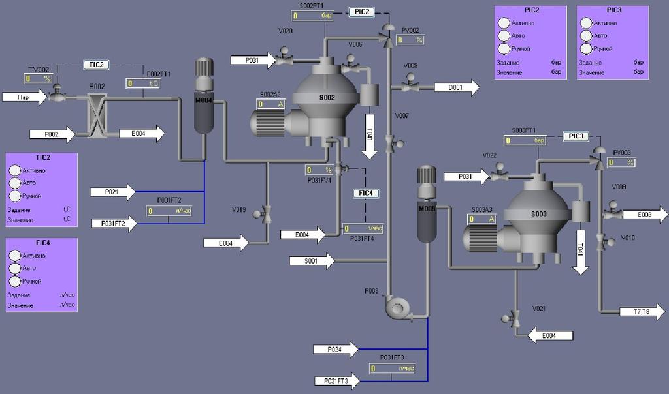Click the P031FT2 flow value field
Screen dimensions: 669x394
(169, 211)
